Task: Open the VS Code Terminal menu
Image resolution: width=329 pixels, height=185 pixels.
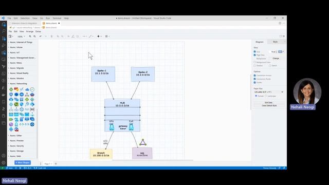Action: tap(57, 18)
